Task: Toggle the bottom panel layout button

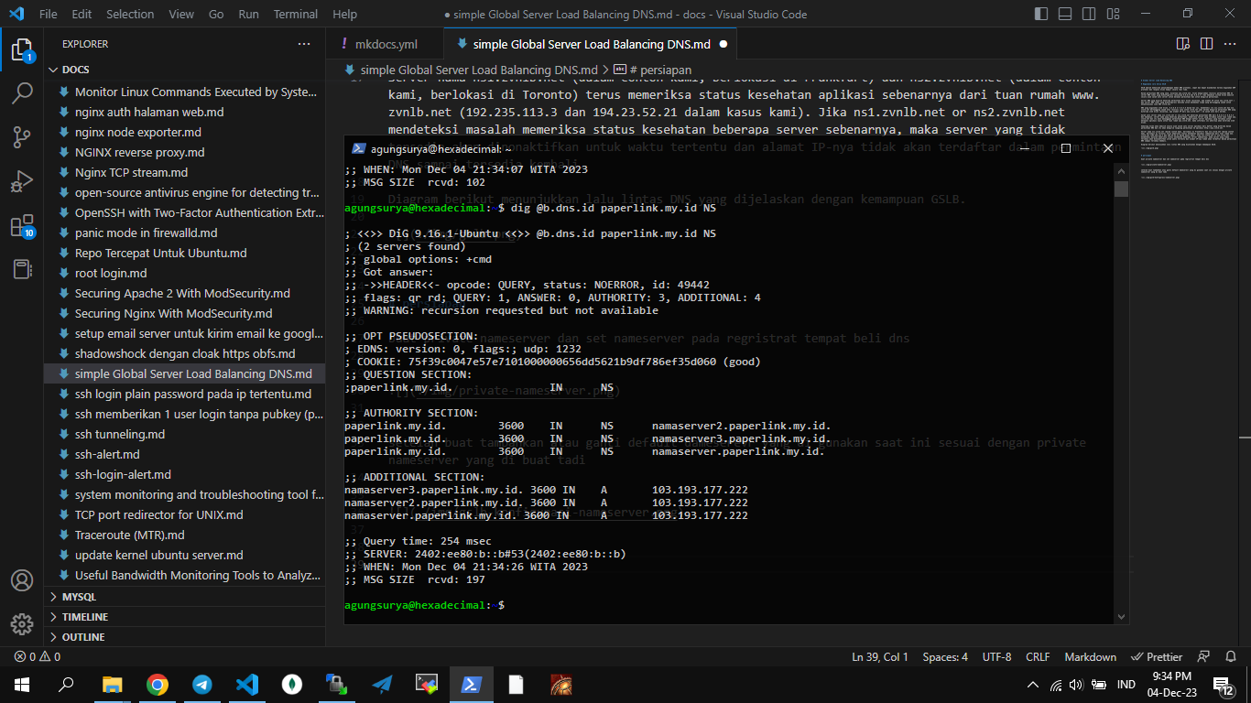Action: click(x=1064, y=14)
